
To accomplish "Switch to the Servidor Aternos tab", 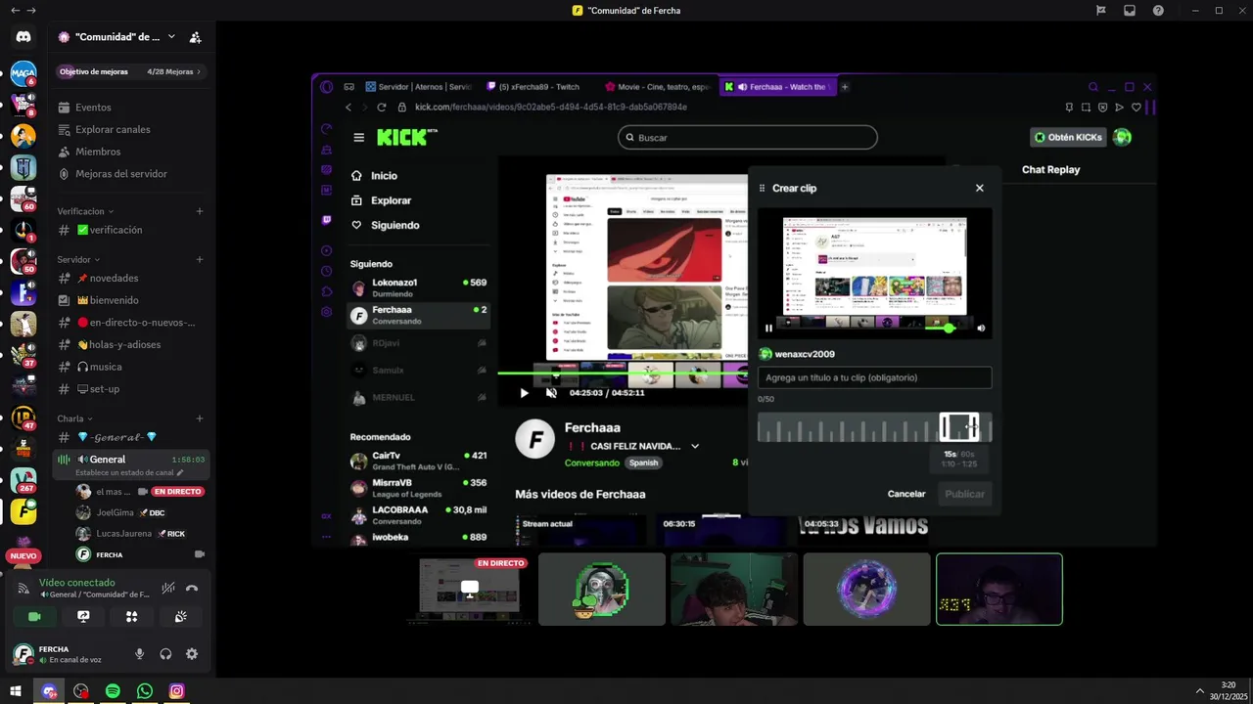I will [417, 87].
